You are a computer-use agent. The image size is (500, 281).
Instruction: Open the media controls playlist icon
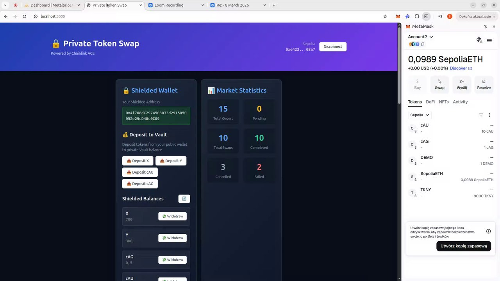[x=440, y=16]
